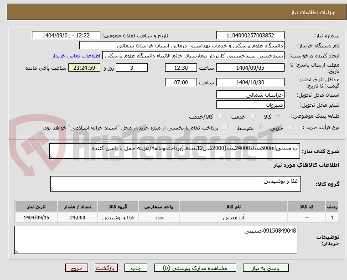Screen dimensions: 347x280
Task: Select the کالا radio button
Action: [279, 115]
